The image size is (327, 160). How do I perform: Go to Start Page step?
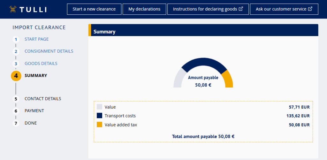pyautogui.click(x=37, y=39)
